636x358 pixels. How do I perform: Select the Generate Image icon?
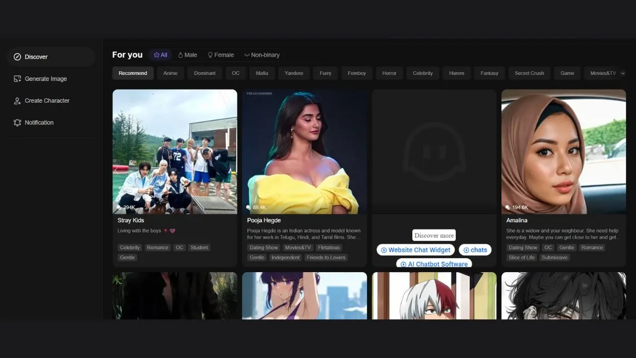pos(17,78)
